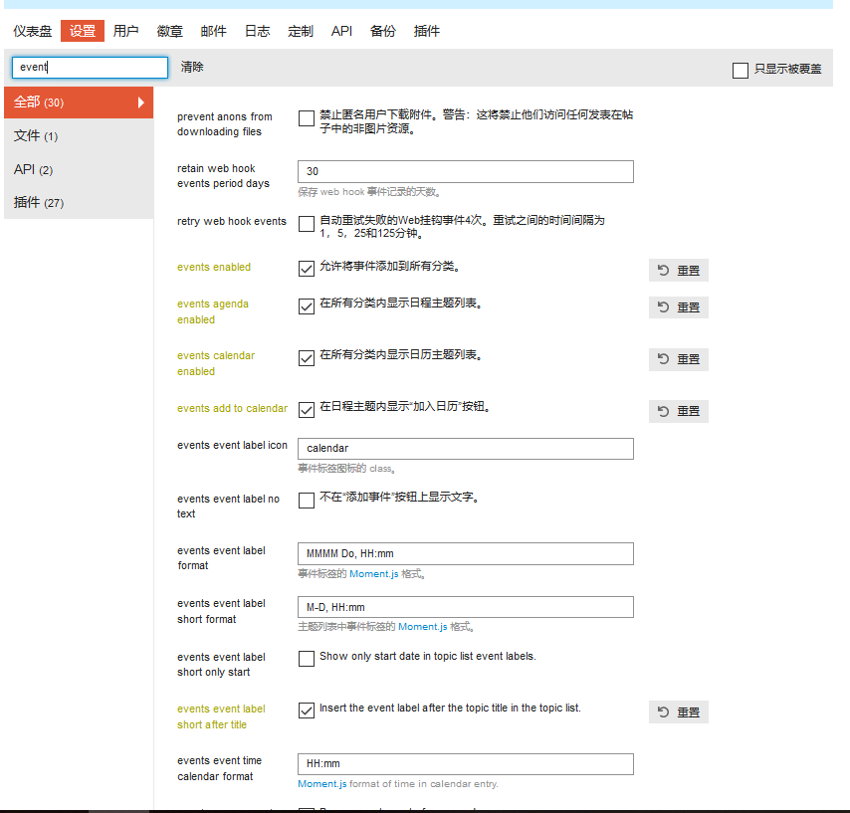The width and height of the screenshot is (850, 813).
Task: Uncheck events add to calendar checkbox
Action: tap(307, 410)
